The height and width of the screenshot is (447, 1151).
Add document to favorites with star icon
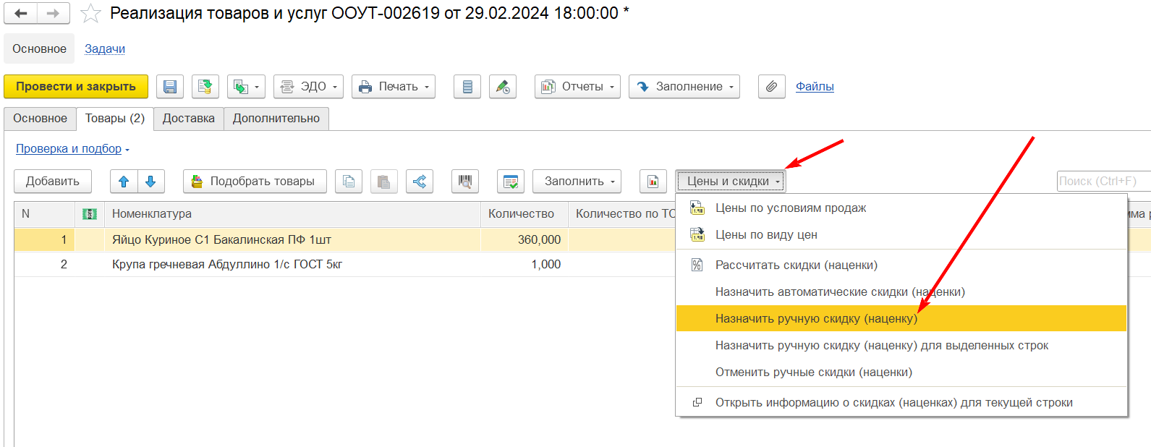click(x=90, y=13)
